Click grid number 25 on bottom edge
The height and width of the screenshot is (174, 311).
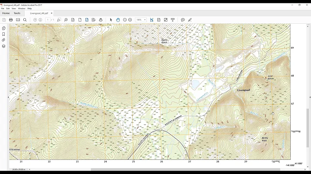133,162
